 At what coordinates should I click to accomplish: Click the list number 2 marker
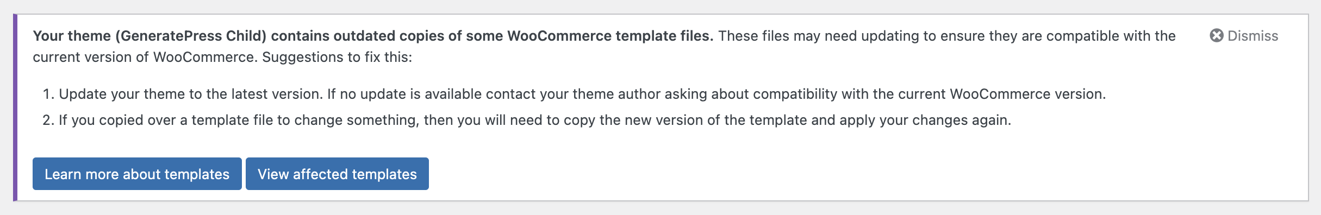(x=48, y=120)
